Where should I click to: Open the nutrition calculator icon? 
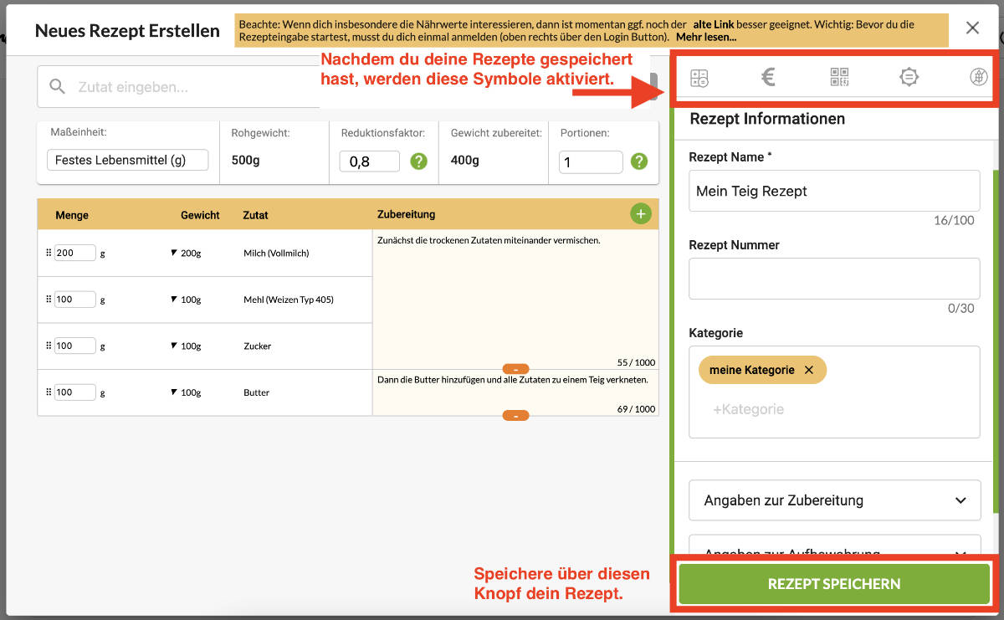tap(699, 78)
